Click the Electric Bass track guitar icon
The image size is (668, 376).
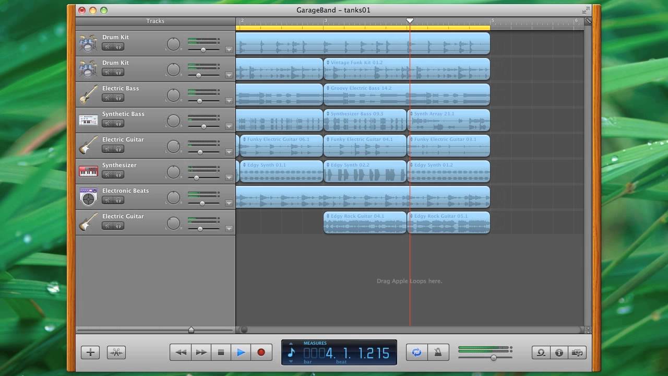88,95
